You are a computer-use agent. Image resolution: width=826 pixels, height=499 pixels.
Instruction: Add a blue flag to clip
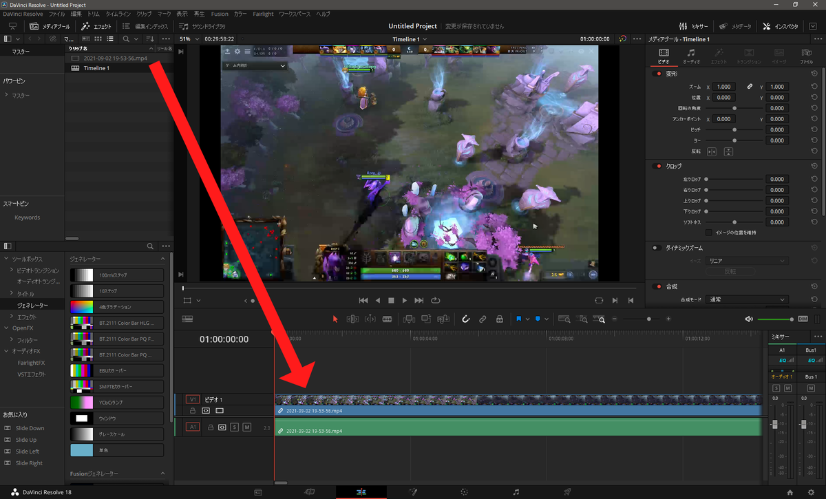(519, 319)
